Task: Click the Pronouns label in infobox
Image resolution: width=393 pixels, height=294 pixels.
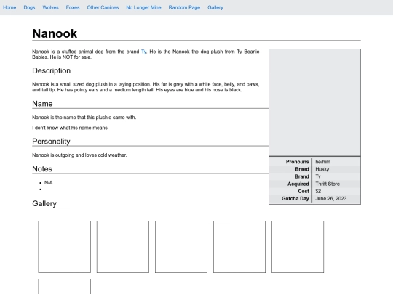Action: pyautogui.click(x=297, y=162)
